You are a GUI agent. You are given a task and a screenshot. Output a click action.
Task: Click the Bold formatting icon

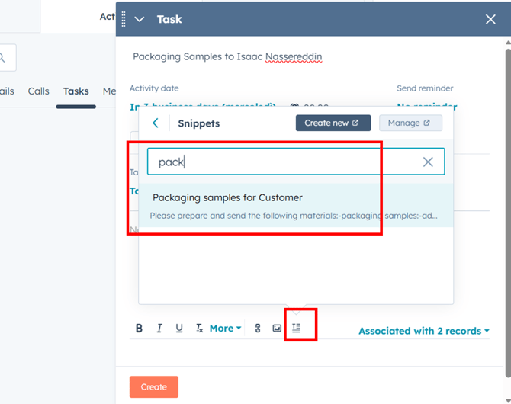click(x=139, y=329)
